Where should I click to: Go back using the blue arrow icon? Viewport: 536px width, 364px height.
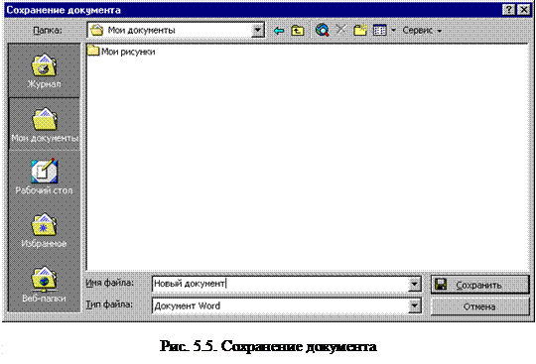[x=279, y=31]
